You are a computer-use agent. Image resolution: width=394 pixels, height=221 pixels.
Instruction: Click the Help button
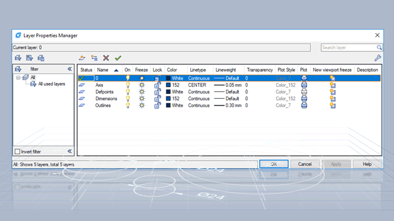367,164
